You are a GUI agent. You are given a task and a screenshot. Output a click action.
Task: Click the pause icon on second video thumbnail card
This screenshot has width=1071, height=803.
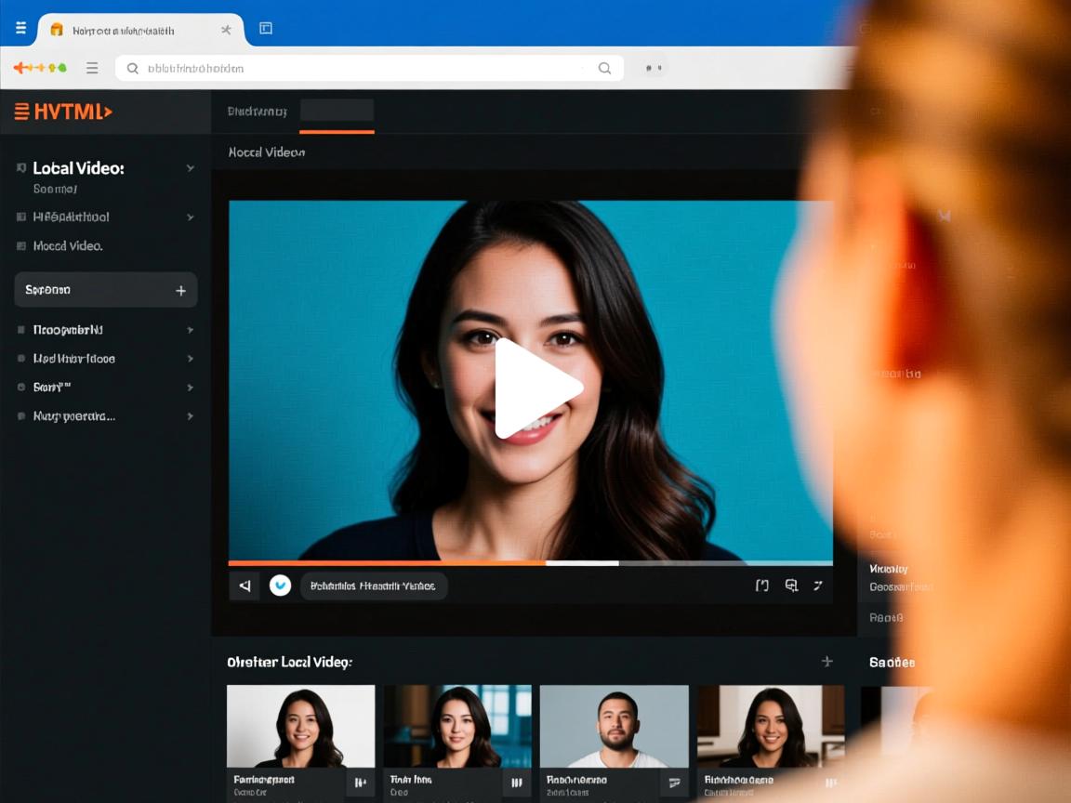pyautogui.click(x=517, y=783)
